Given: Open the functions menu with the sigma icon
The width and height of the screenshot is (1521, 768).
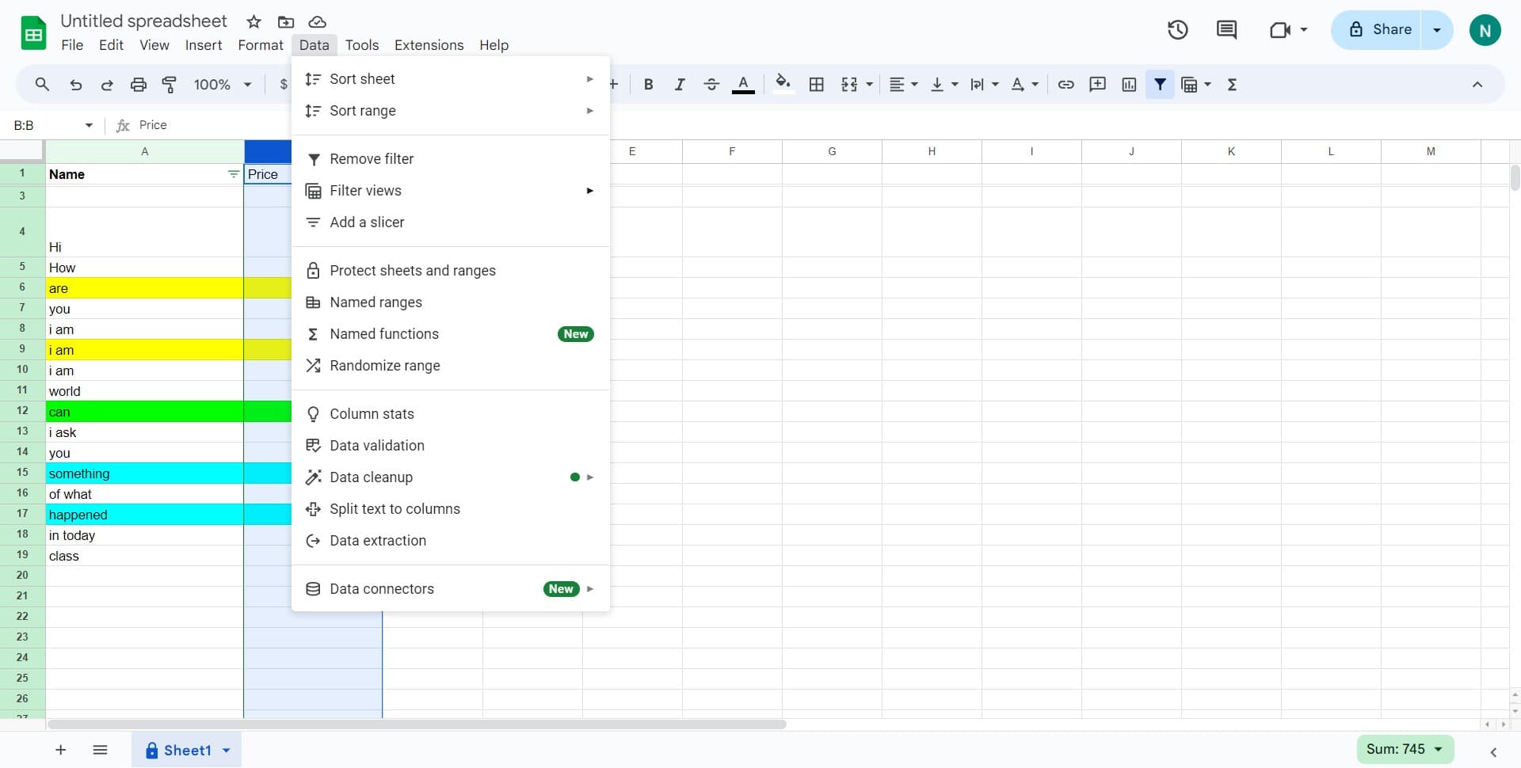Looking at the screenshot, I should 1232,84.
